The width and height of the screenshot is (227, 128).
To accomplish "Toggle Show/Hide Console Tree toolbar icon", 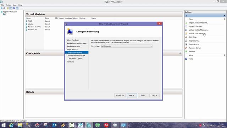I will tap(11, 8).
